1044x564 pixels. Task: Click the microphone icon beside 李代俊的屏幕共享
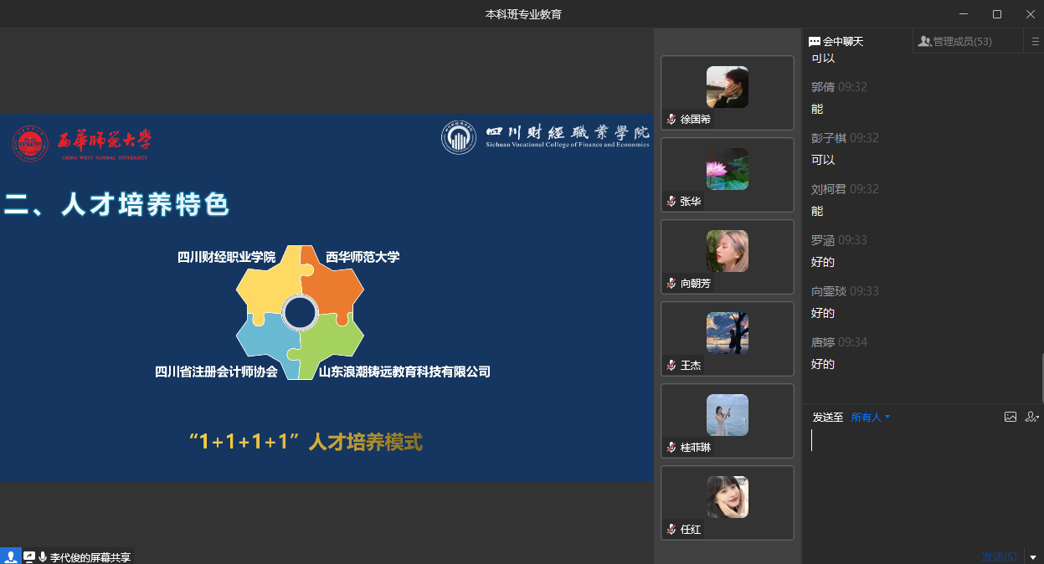[x=43, y=556]
